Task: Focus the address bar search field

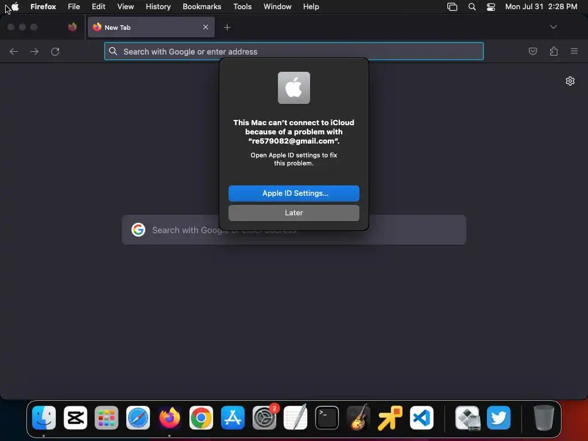Action: point(293,51)
